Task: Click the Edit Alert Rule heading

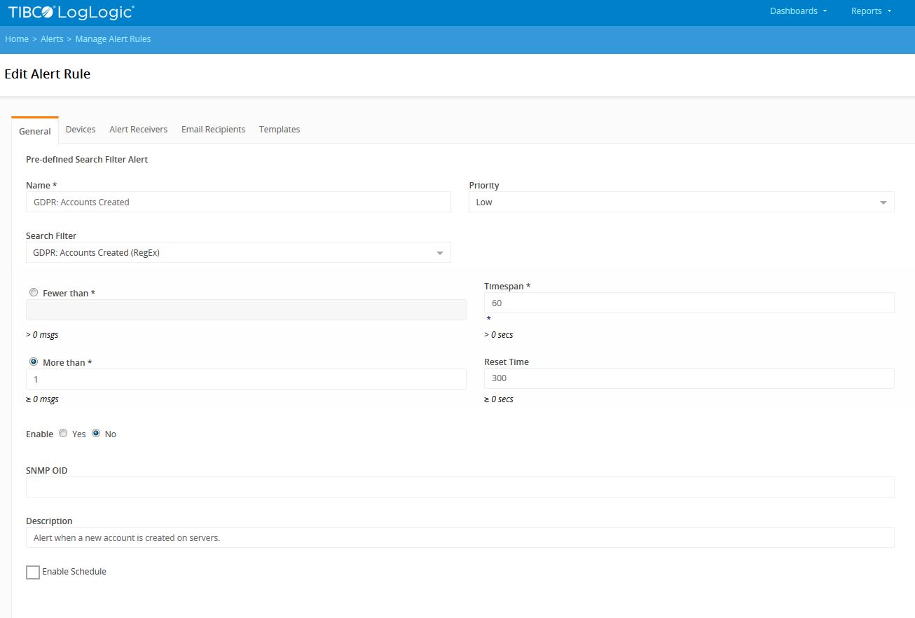Action: (48, 74)
